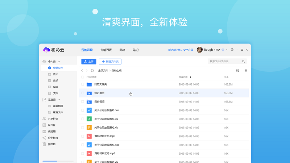The height and width of the screenshot is (163, 290).
Task: Switch to list view icon
Action: click(x=245, y=70)
